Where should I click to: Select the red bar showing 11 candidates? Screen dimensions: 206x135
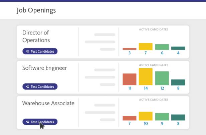[x=130, y=79]
